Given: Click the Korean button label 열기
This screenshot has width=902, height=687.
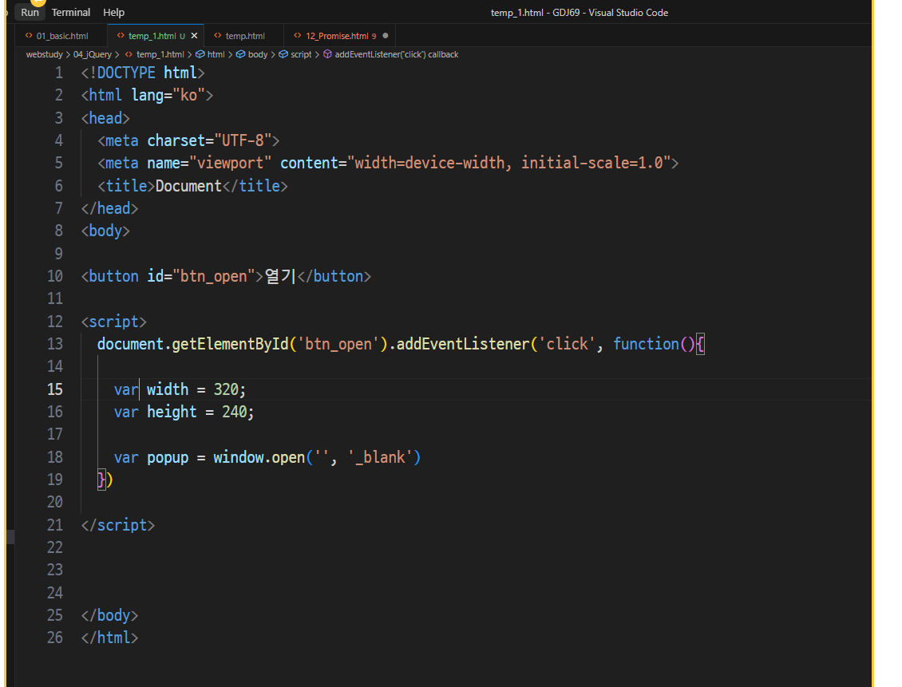Looking at the screenshot, I should (x=280, y=276).
